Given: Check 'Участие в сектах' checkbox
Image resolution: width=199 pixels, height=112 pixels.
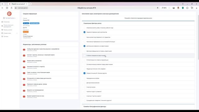Looking at the screenshot, I should pyautogui.click(x=84, y=87).
